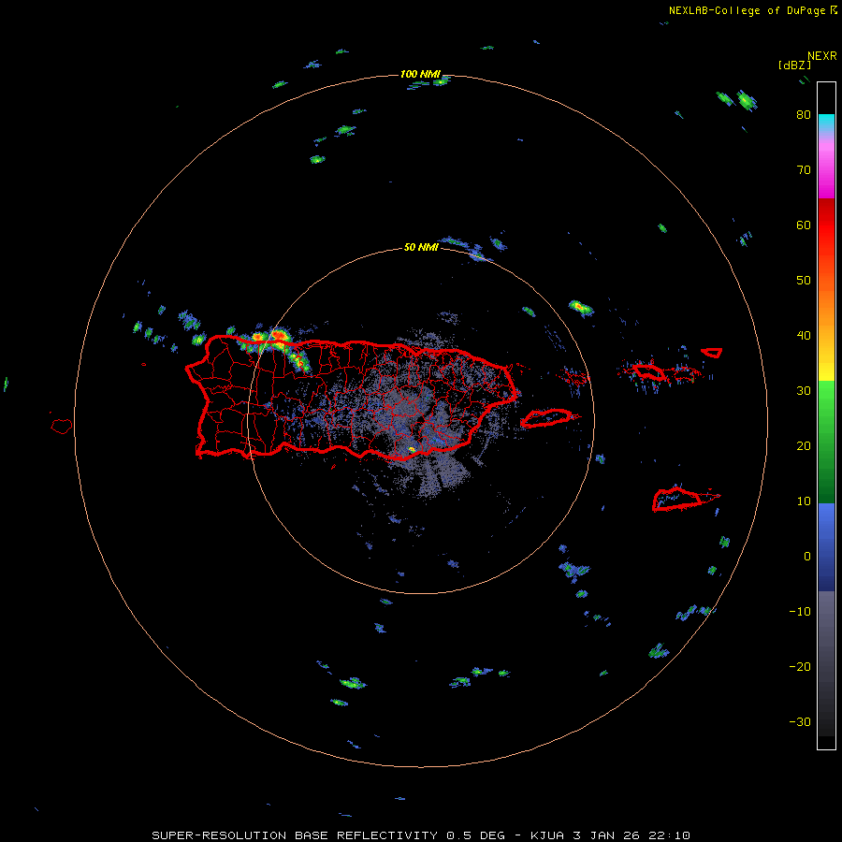The image size is (842, 842).
Task: Click the 100 NMI range ring label
Action: coord(420,74)
